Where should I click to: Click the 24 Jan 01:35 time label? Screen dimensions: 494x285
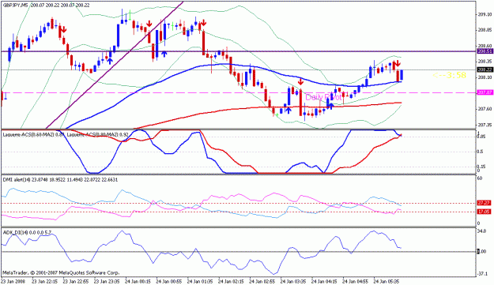pos(200,281)
